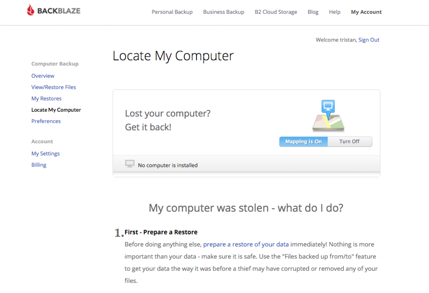Click the monitor icon beside No computer
The width and height of the screenshot is (429, 293).
click(x=130, y=164)
